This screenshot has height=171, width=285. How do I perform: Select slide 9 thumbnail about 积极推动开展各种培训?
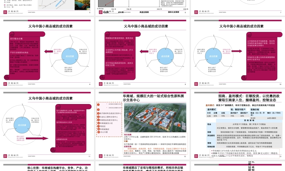[142, 52]
